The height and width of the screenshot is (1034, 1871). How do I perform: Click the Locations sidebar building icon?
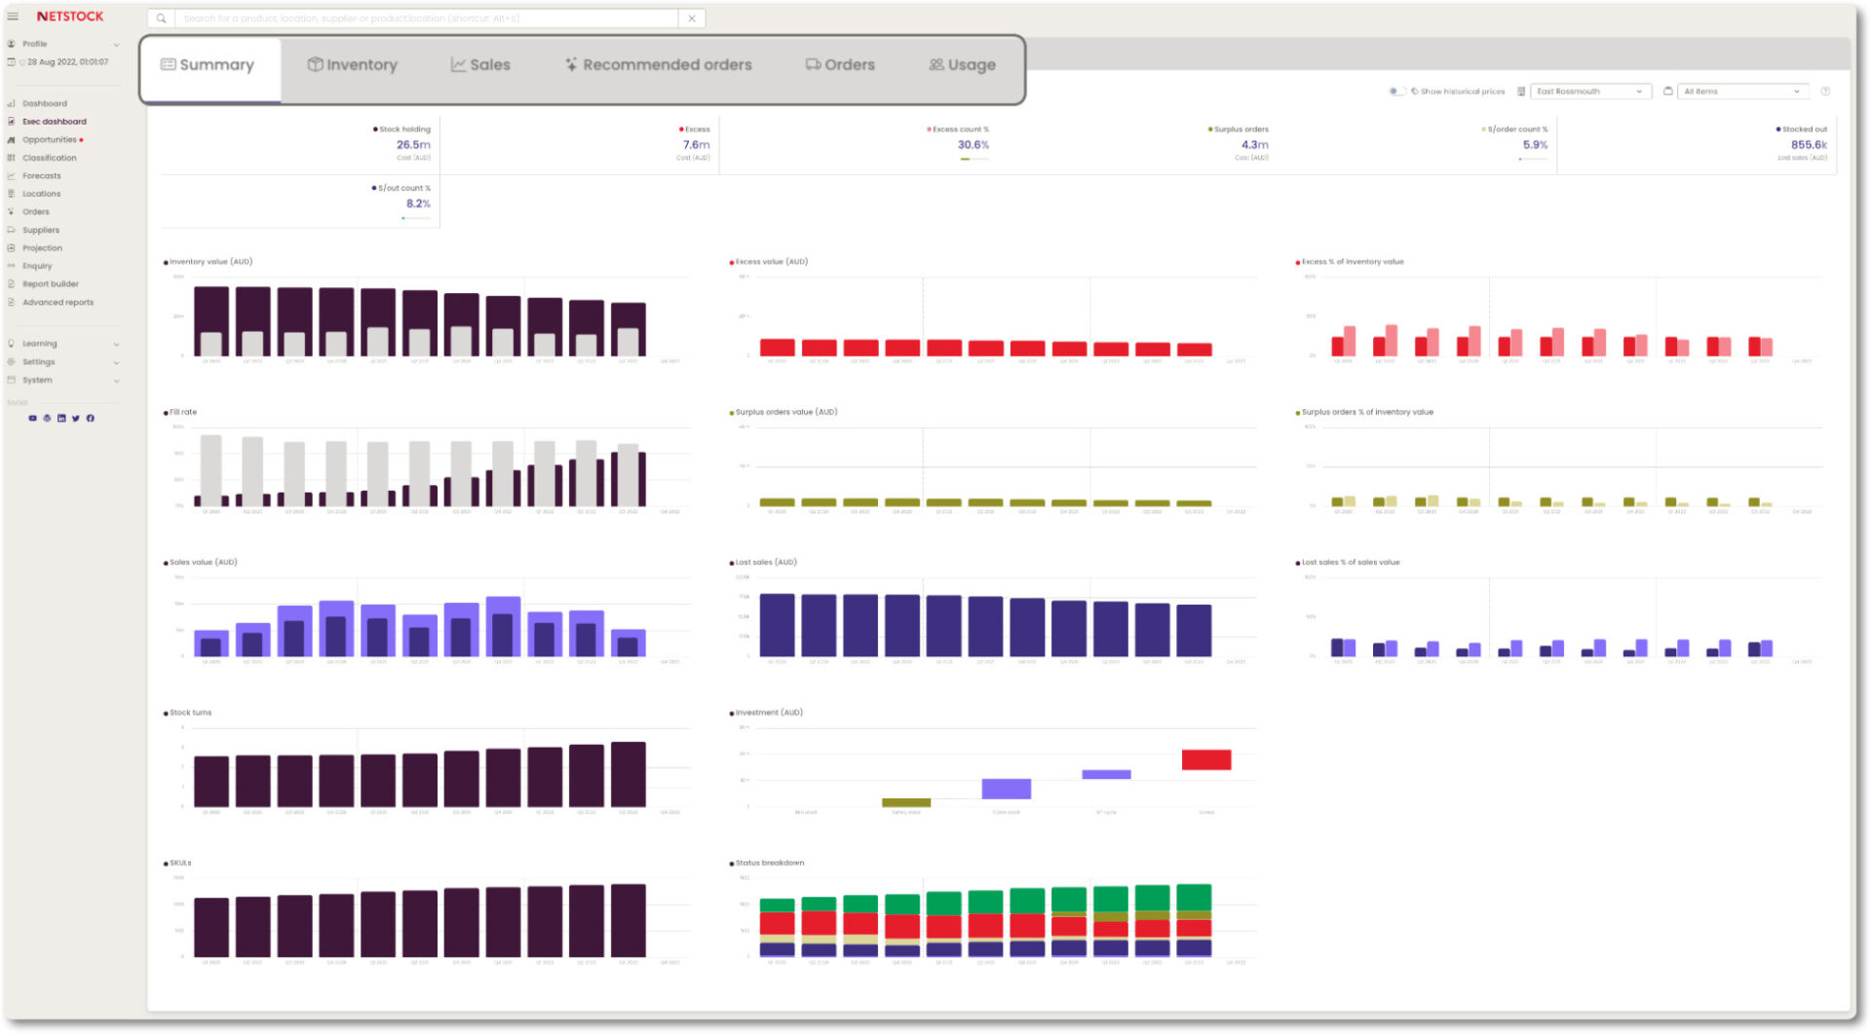(12, 194)
